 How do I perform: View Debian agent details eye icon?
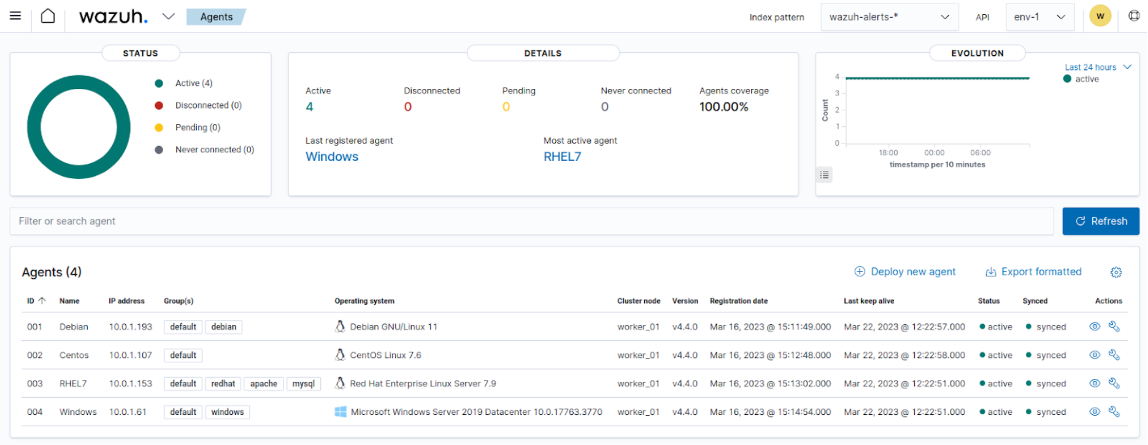[1095, 327]
